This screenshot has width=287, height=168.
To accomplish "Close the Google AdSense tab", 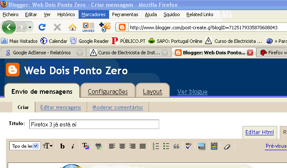I will point(80,53).
